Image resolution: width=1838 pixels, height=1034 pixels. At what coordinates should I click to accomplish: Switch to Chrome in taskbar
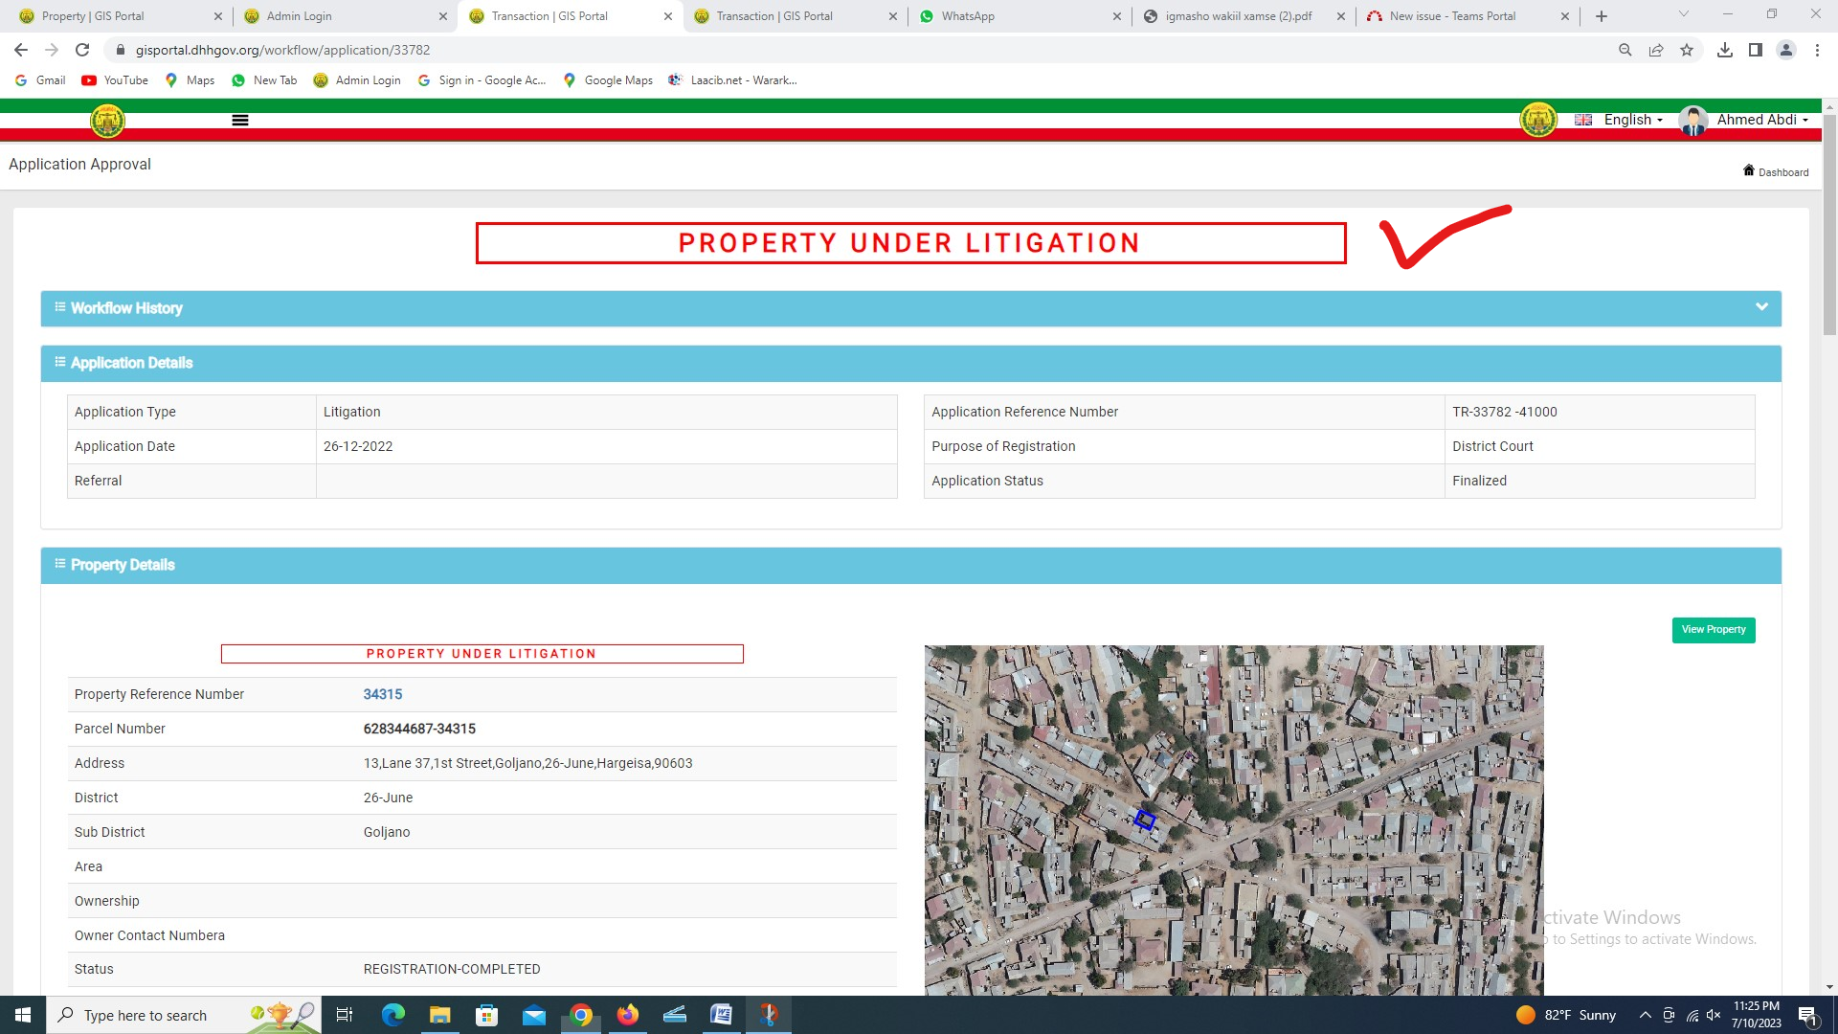coord(581,1015)
